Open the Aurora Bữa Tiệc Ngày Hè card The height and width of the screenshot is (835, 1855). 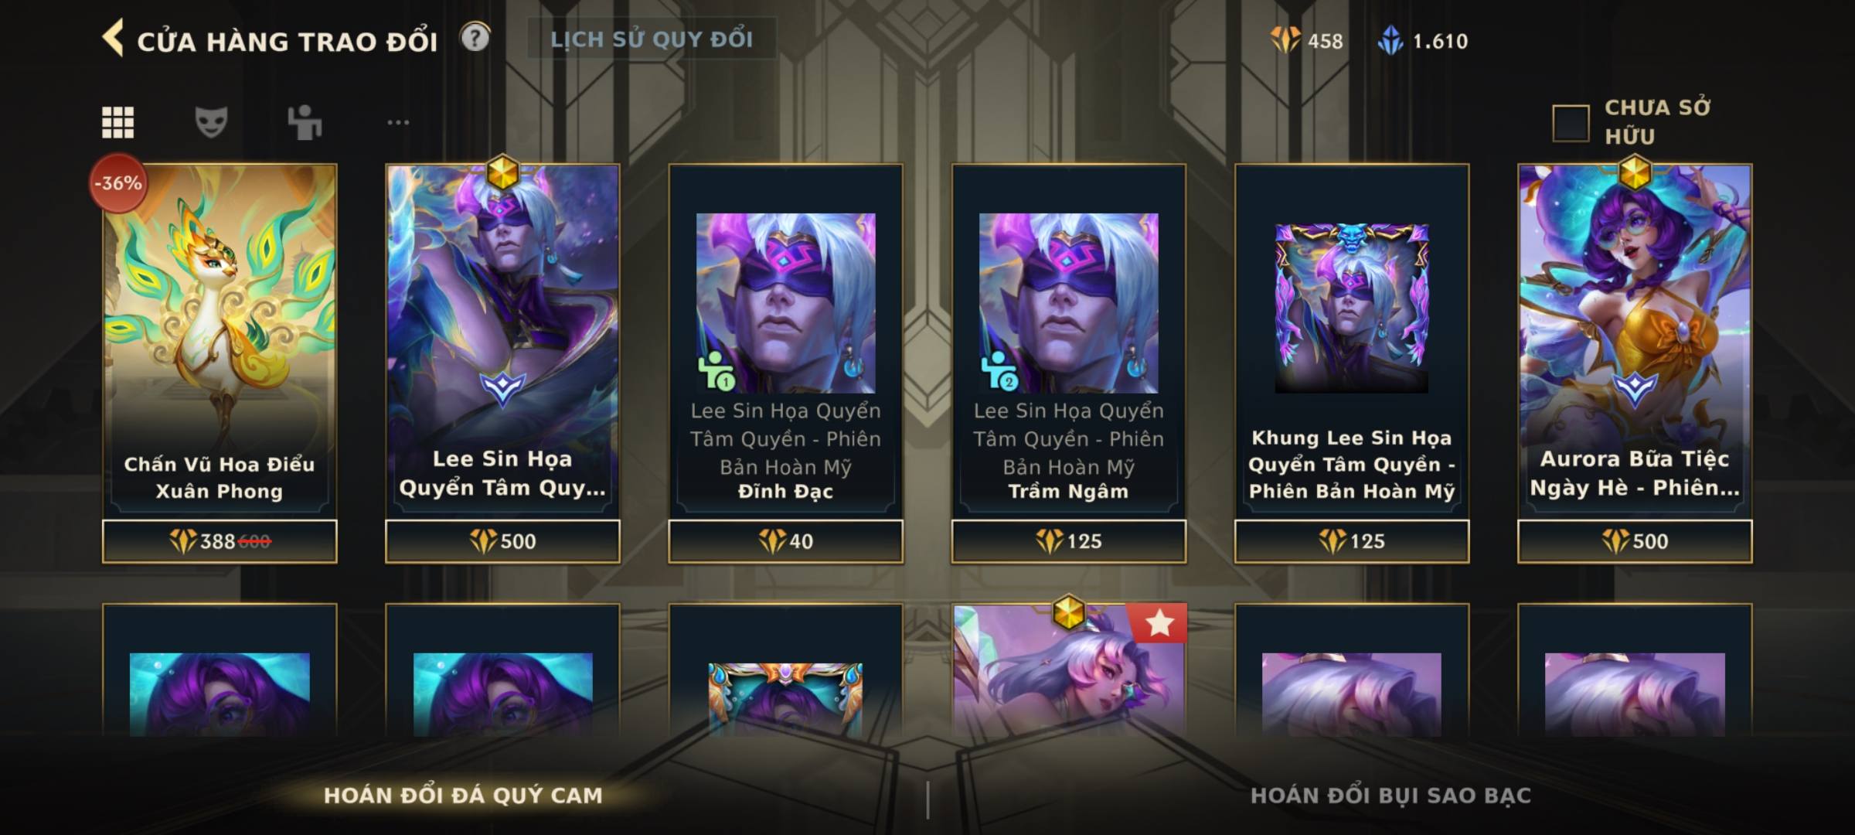click(1635, 340)
